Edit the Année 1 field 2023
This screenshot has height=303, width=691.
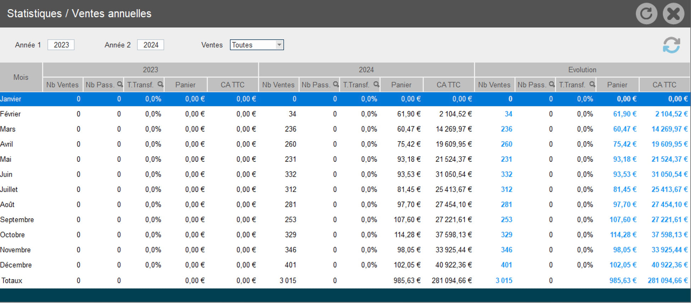(x=61, y=45)
